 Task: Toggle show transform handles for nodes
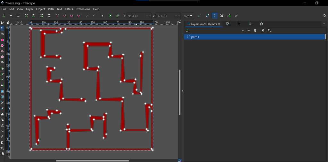[x=222, y=16]
